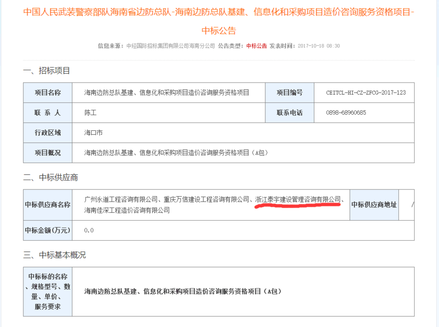The image size is (439, 327).
Task: Select the bold bid subject text （A包）
Action: pyautogui.click(x=182, y=291)
